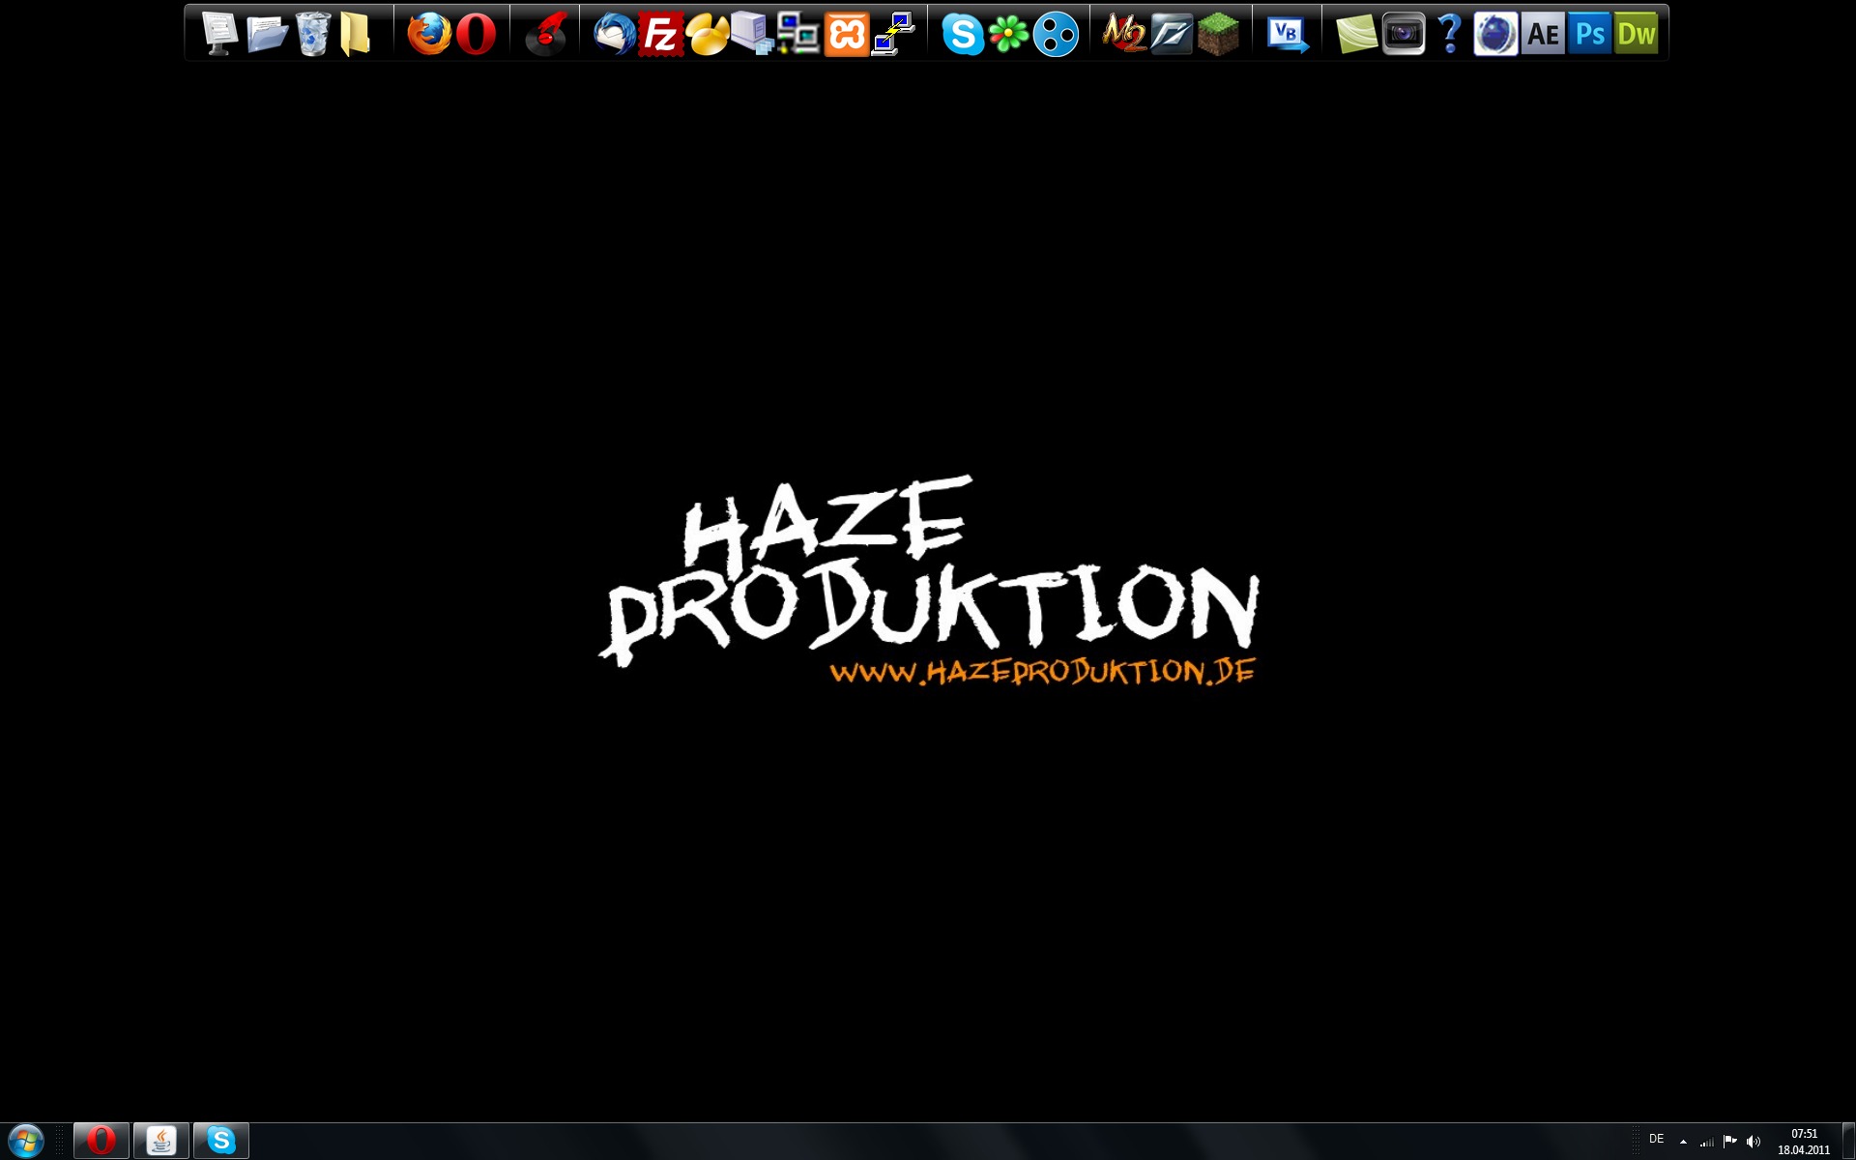
Task: Open clock showing 07:51
Action: pyautogui.click(x=1803, y=1142)
